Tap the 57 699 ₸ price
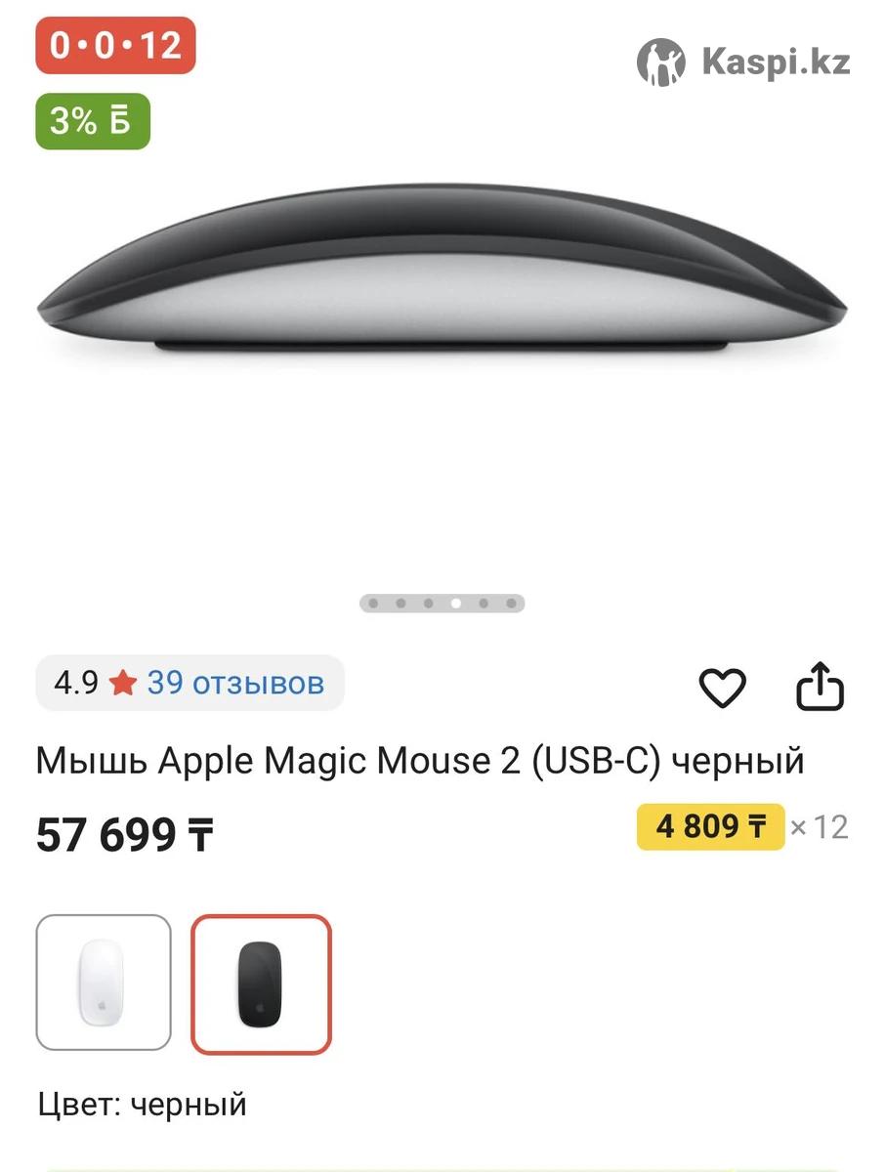The height and width of the screenshot is (1172, 885). (x=124, y=836)
